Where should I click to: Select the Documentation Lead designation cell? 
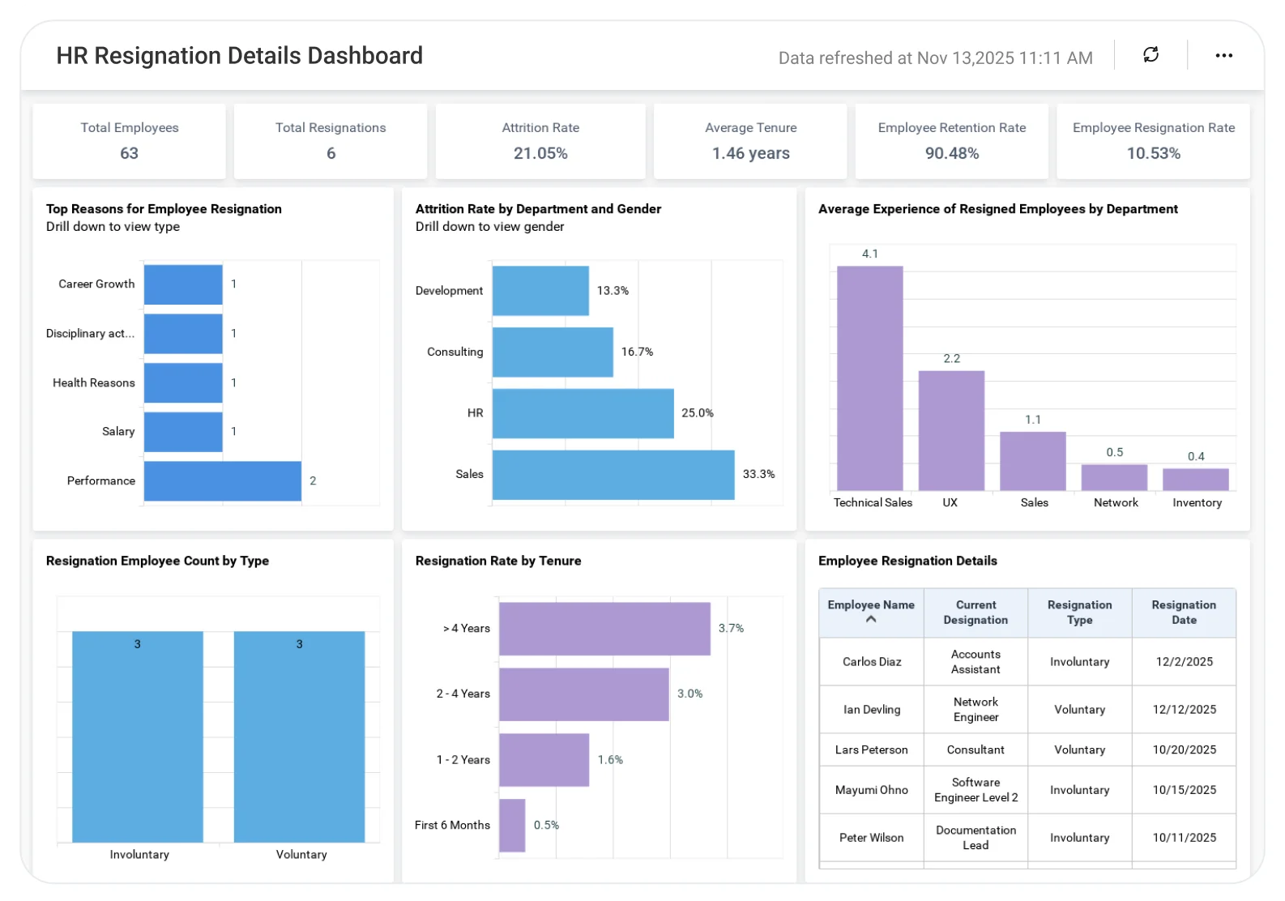click(x=975, y=838)
